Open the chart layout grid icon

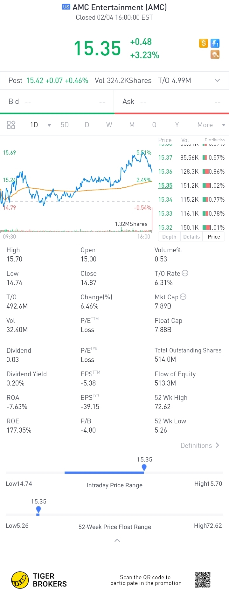[x=11, y=125]
